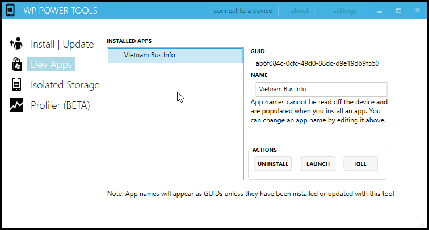This screenshot has height=230, width=429.
Task: Go to the Isolated Storage section label
Action: [65, 85]
